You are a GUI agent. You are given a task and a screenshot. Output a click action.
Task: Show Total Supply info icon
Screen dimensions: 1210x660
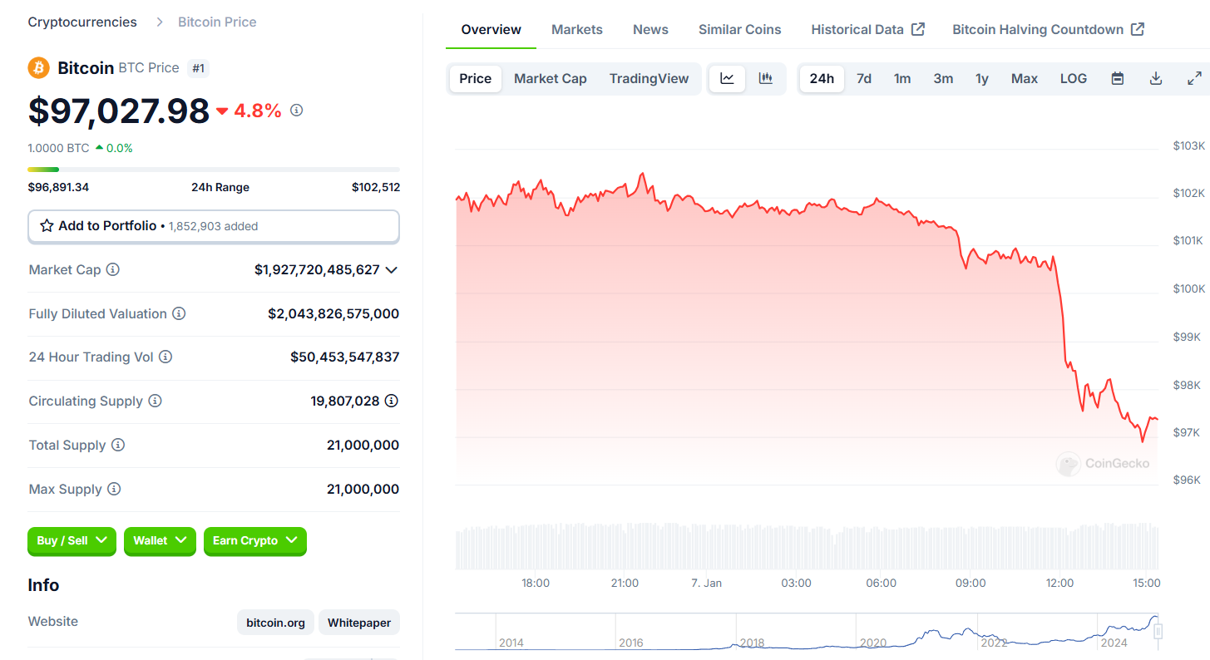coord(118,446)
